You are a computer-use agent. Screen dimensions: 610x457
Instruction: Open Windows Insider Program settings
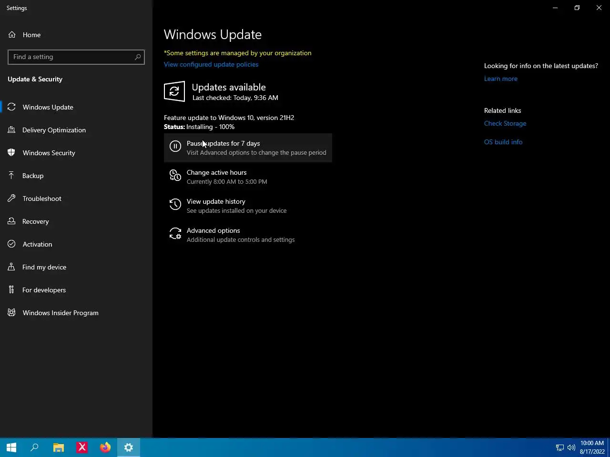pos(76,313)
